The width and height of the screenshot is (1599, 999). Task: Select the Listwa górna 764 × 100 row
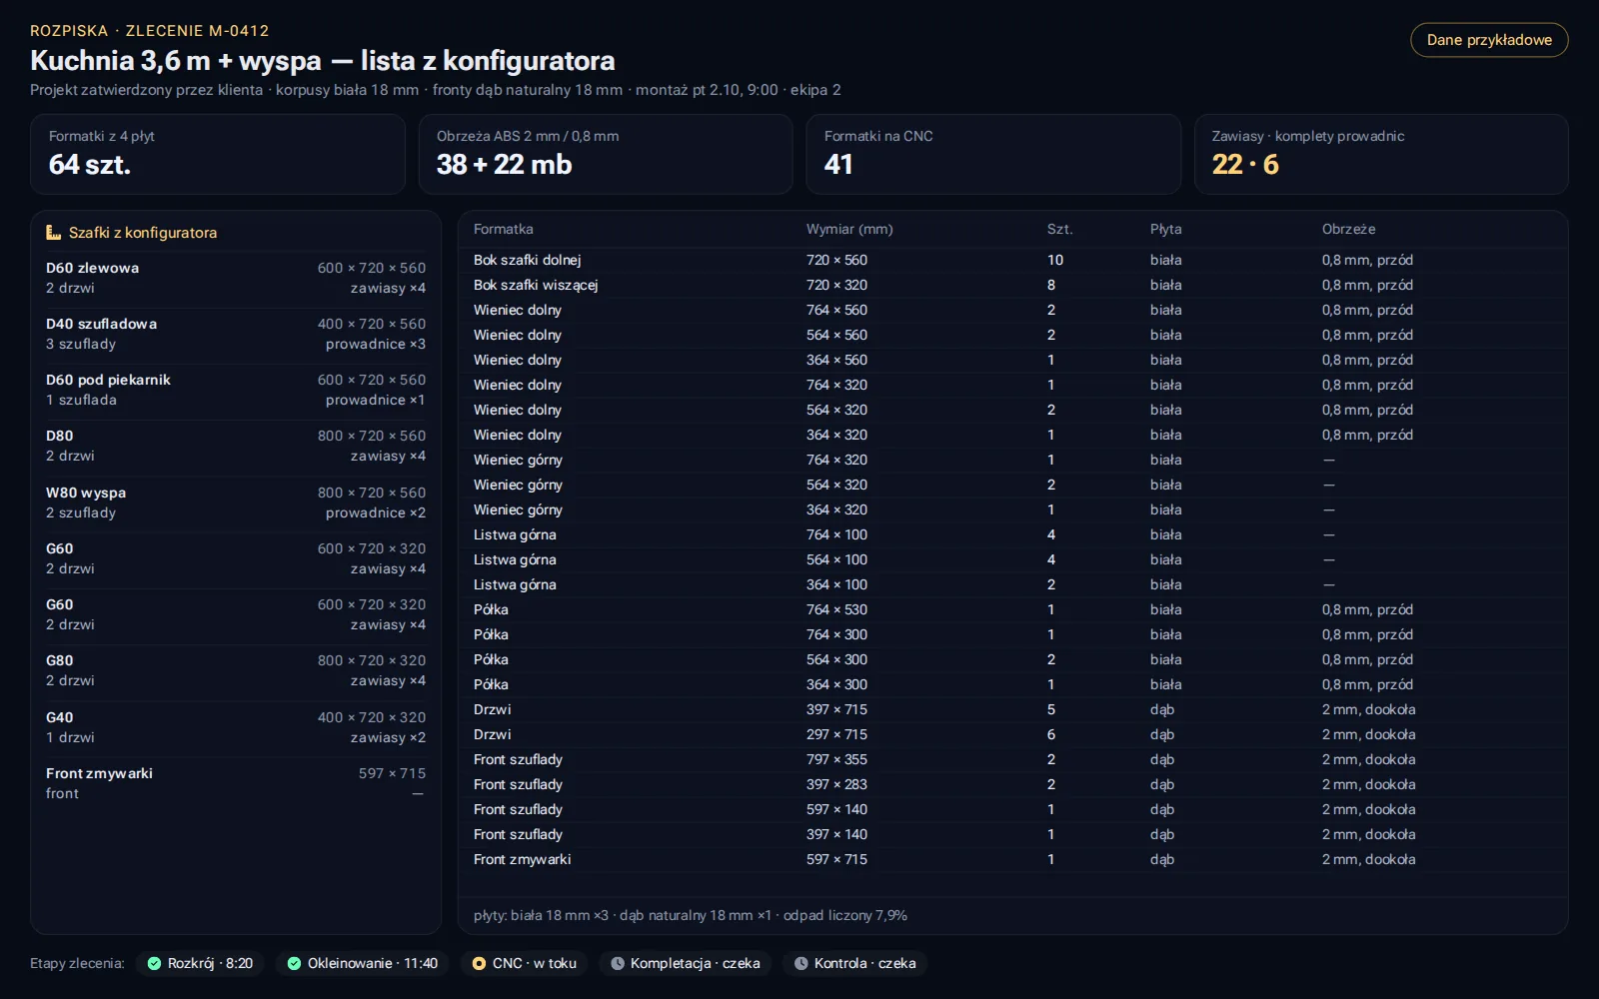(x=1012, y=534)
